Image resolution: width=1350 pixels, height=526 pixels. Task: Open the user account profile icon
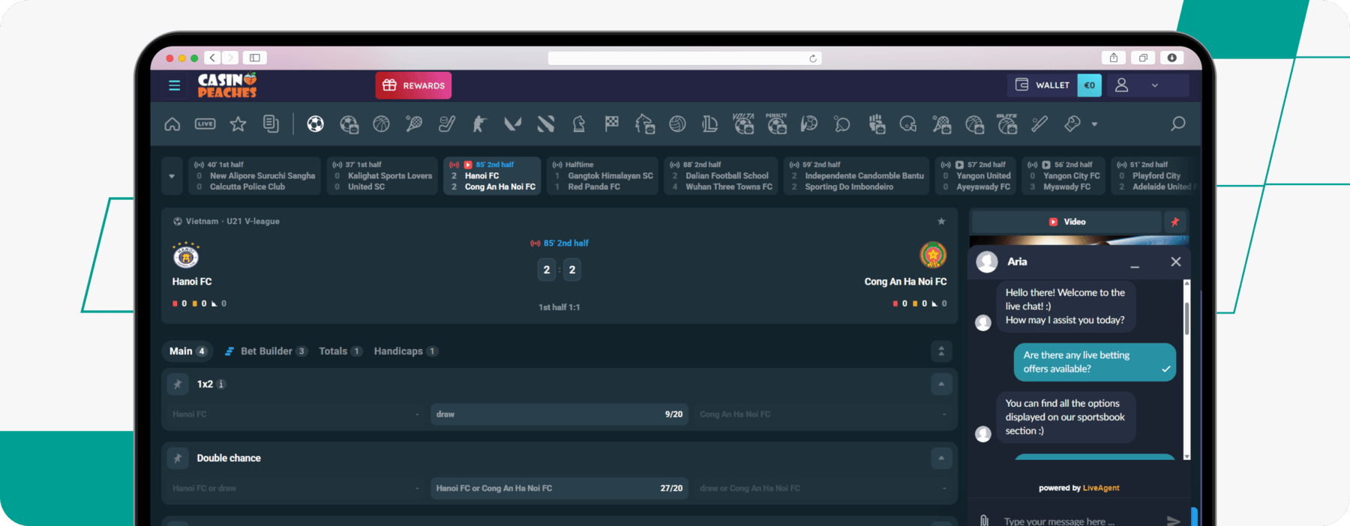(1122, 85)
